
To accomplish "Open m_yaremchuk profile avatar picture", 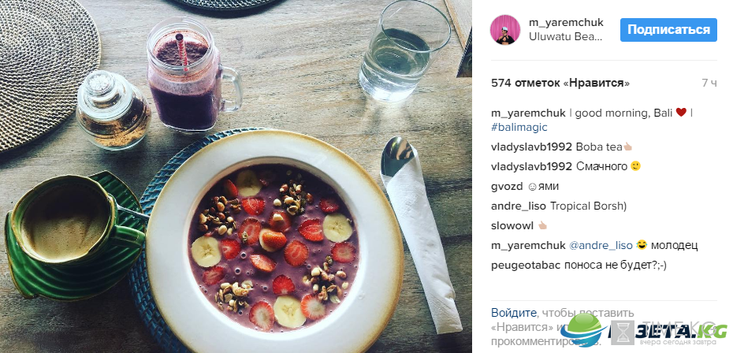I will (505, 30).
